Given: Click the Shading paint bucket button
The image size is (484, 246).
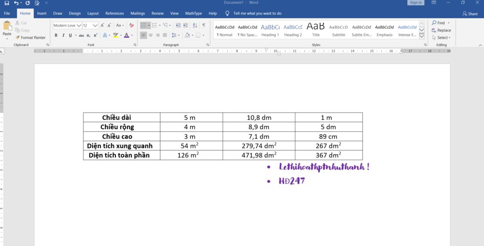Looking at the screenshot, I should (x=187, y=35).
